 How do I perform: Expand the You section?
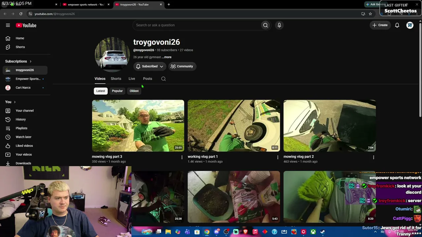pos(11,102)
